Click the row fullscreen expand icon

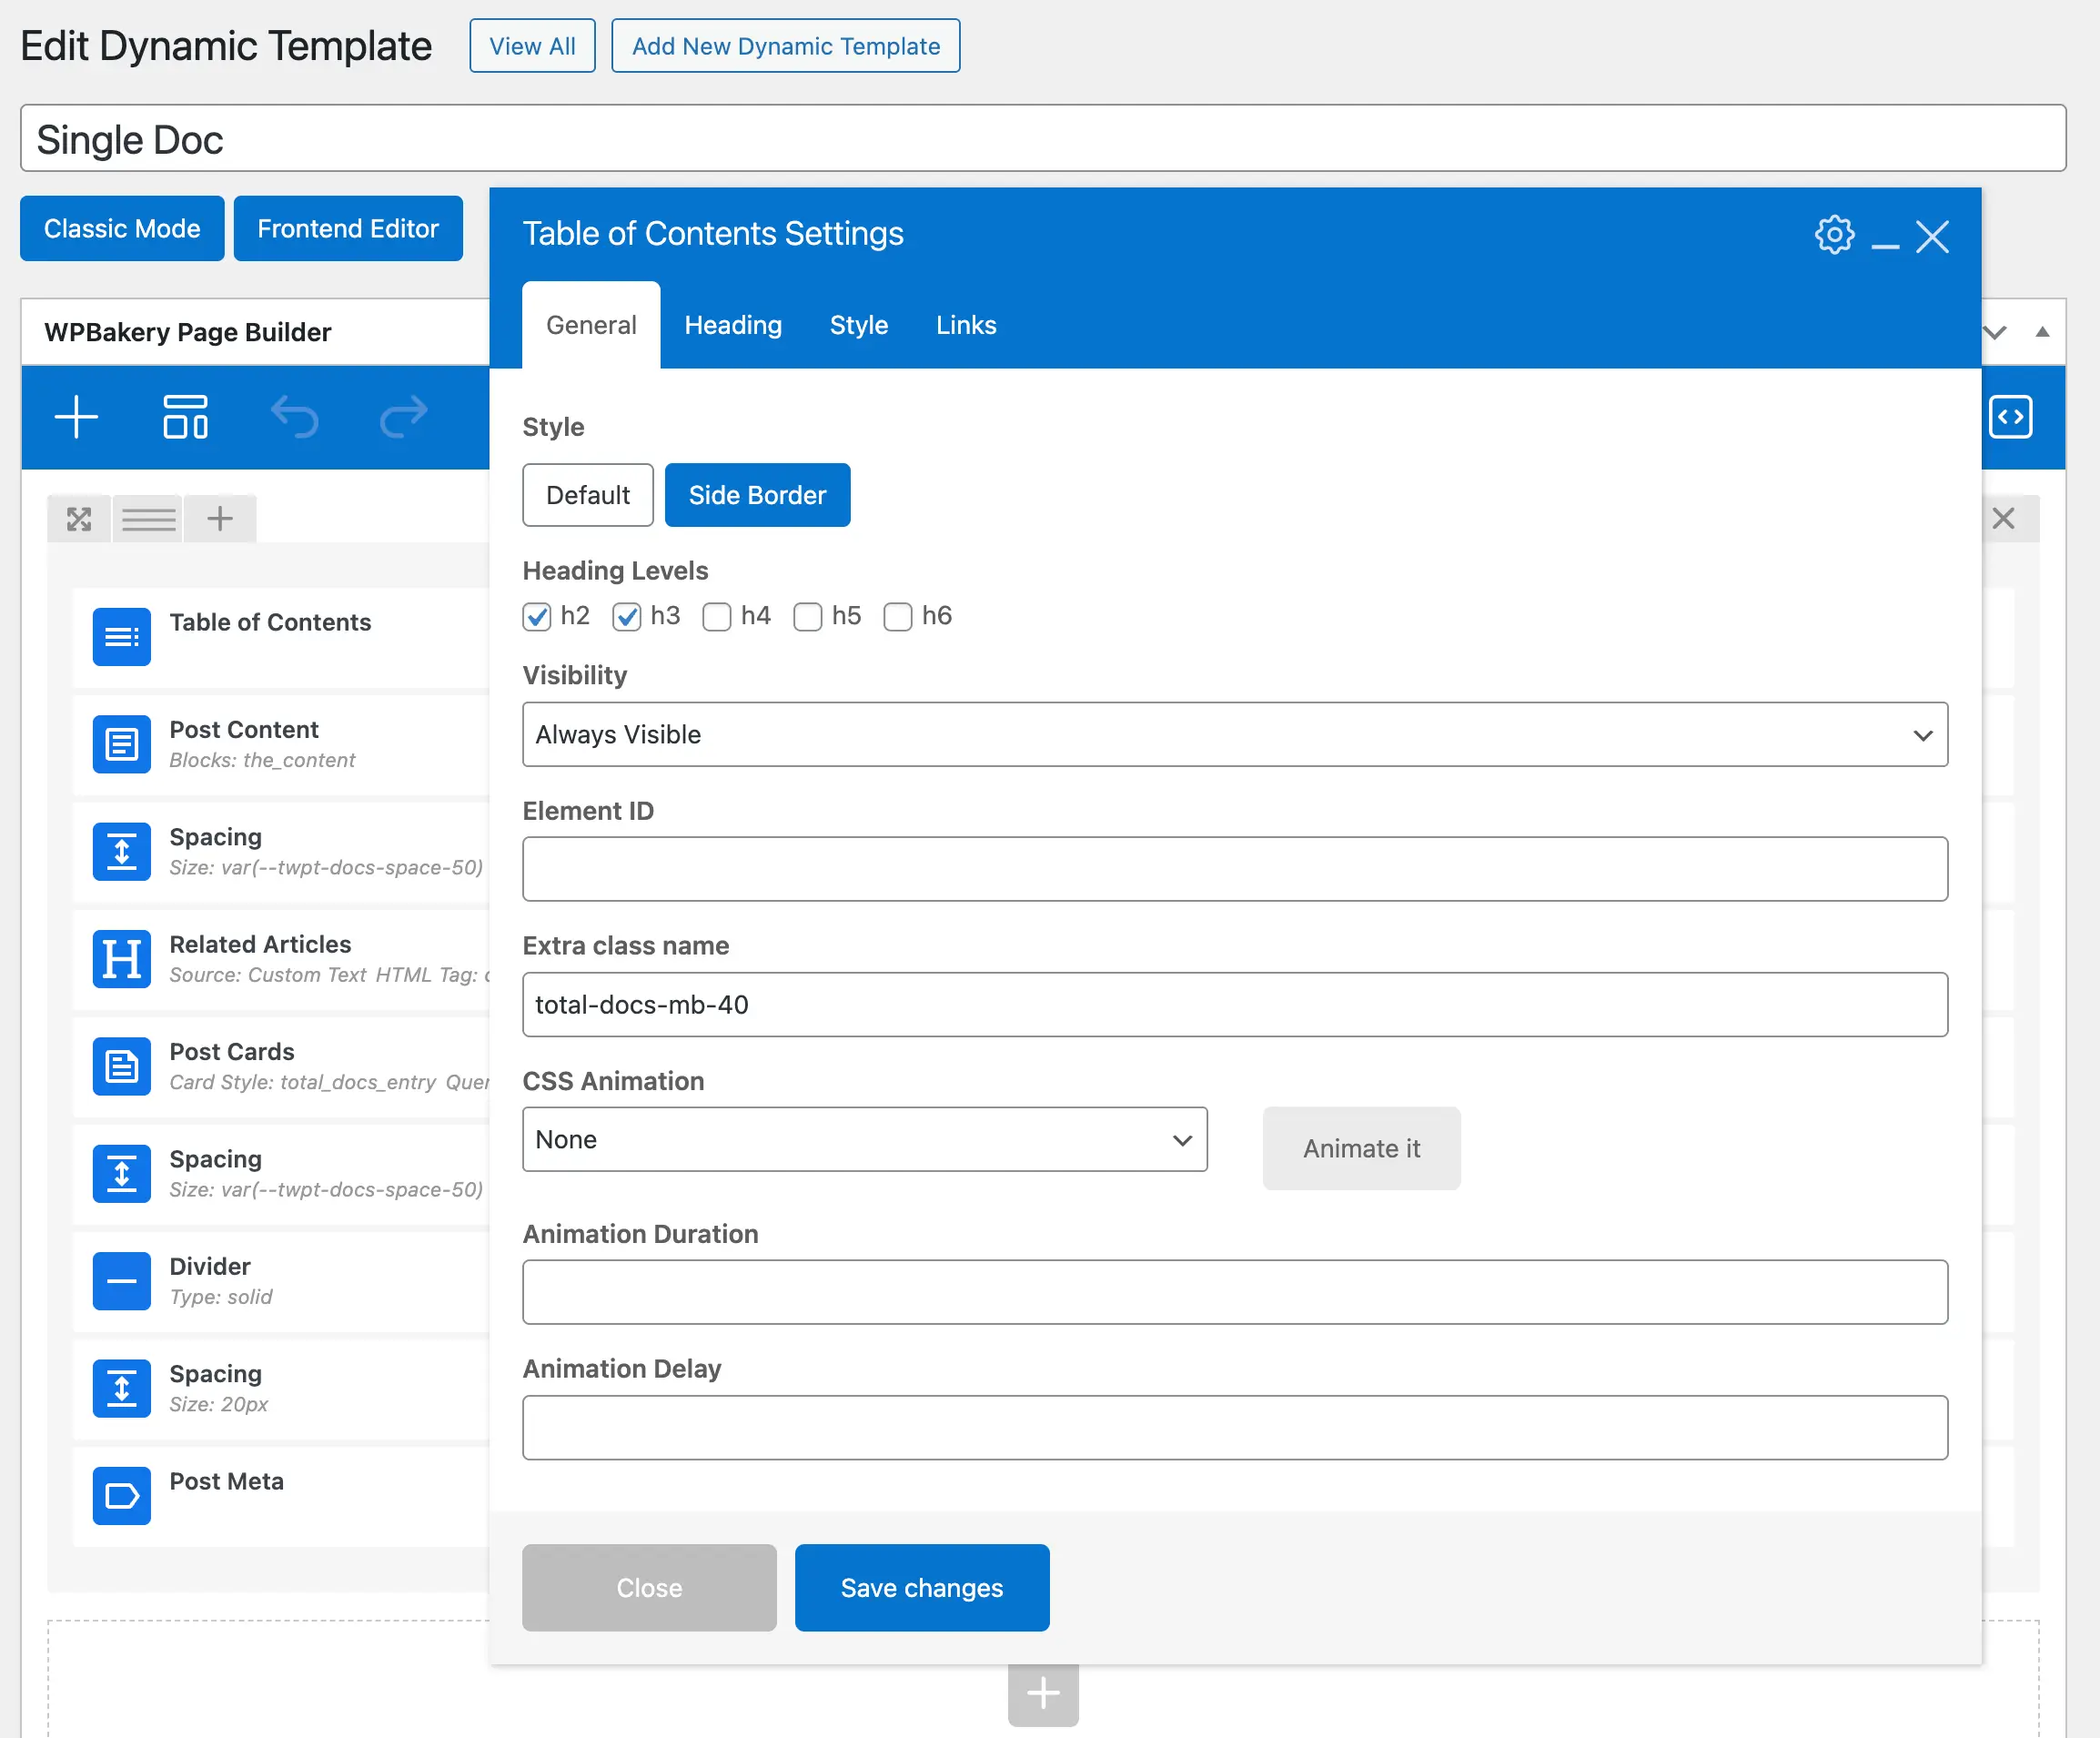pos(79,519)
